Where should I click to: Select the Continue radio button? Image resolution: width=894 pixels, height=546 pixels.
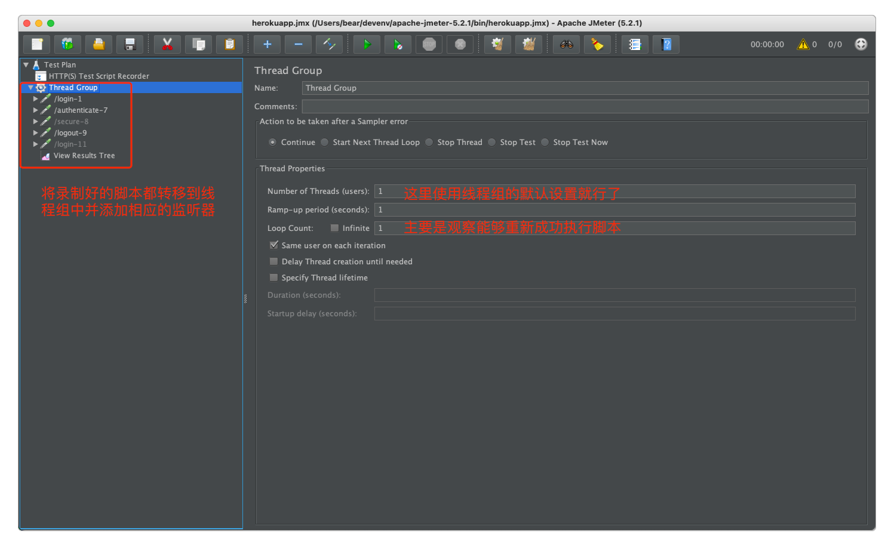272,142
